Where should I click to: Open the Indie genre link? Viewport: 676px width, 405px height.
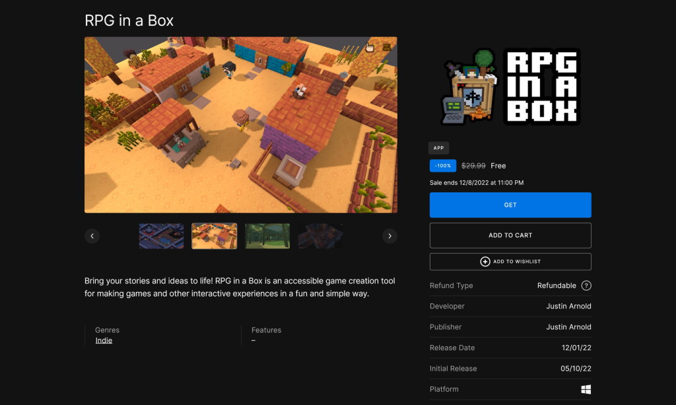click(104, 340)
